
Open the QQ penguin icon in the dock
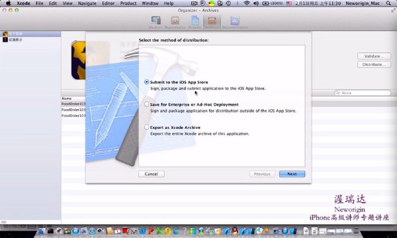point(235,231)
